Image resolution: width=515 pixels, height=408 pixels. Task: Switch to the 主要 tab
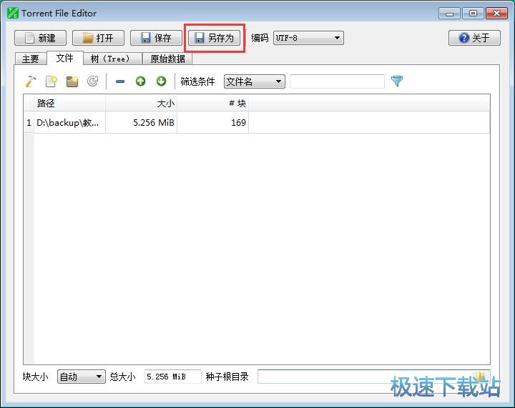click(31, 59)
